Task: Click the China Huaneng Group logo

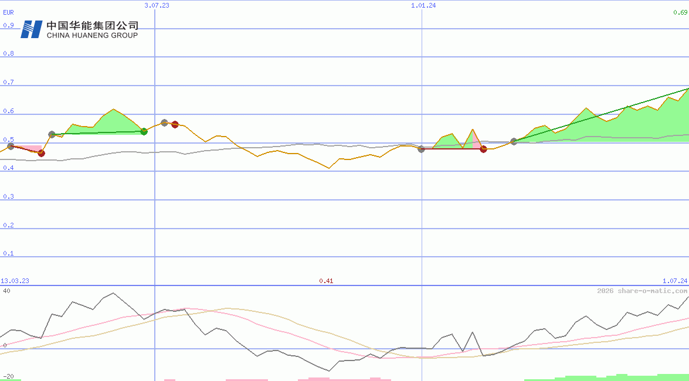Action: (32, 28)
